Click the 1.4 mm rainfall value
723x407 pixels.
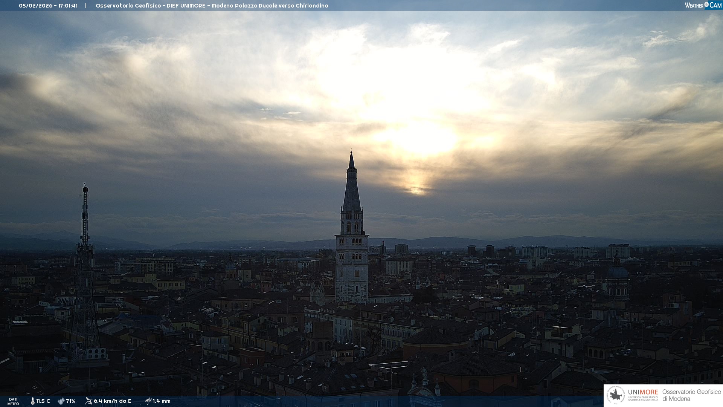[162, 401]
